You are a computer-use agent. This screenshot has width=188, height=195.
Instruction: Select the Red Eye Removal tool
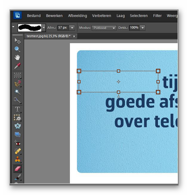click(18, 143)
